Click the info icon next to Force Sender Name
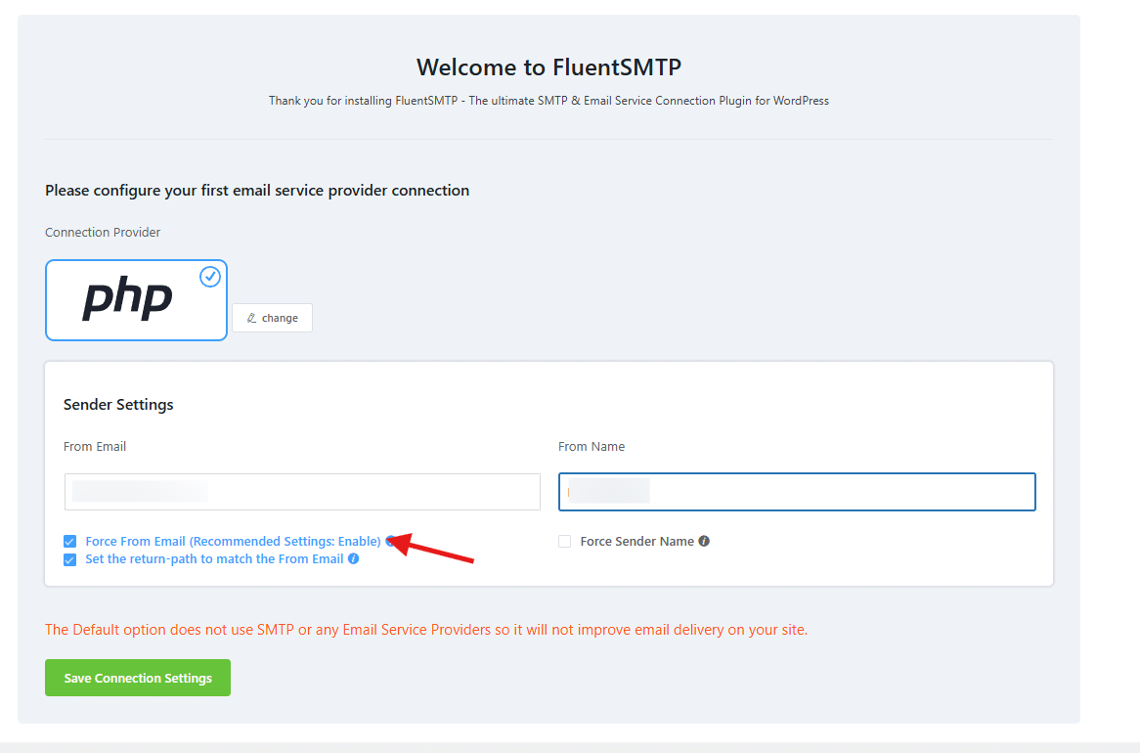 (704, 541)
